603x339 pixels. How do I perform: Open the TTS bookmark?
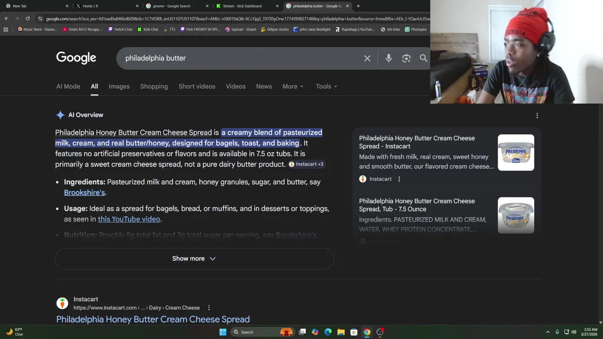point(169,29)
